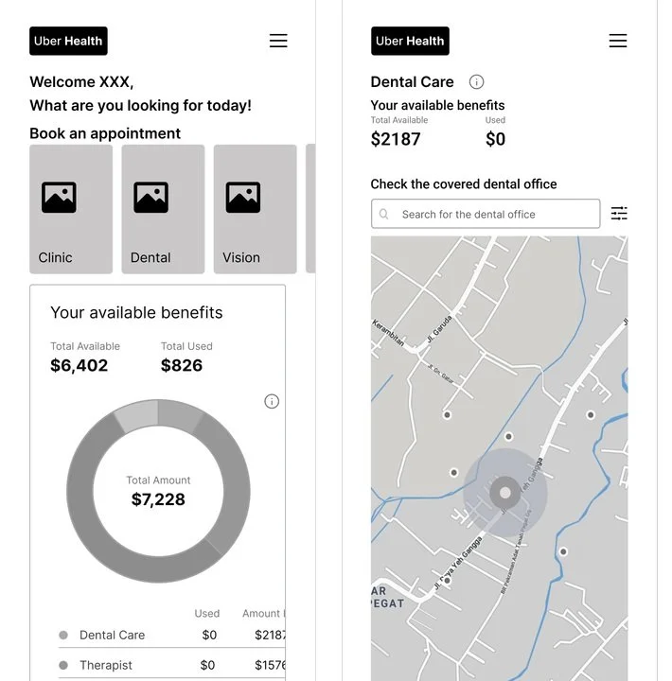Click Used column header in benefits table
Viewport: 672px width, 681px height.
[x=207, y=613]
